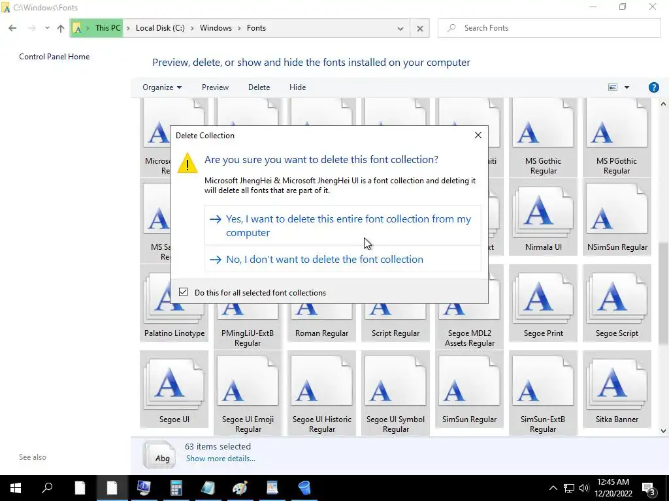Click This PC in the address bar
Screen dimensions: 669x501
[x=108, y=27]
